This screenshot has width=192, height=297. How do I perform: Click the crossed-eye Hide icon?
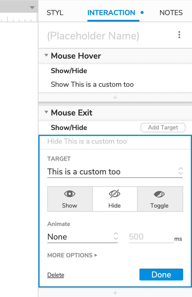pyautogui.click(x=115, y=194)
